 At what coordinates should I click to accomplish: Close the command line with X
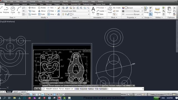[x=37, y=89]
